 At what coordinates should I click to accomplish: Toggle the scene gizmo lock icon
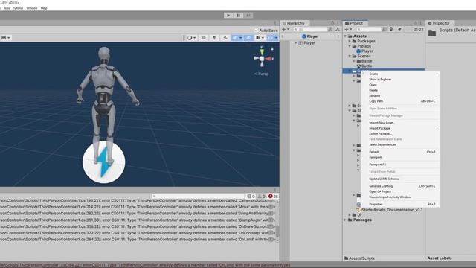272,48
